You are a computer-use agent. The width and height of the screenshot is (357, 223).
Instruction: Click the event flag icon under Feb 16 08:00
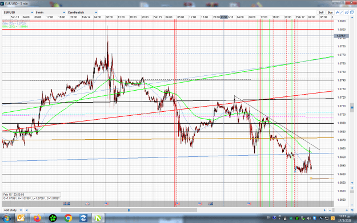(249, 204)
